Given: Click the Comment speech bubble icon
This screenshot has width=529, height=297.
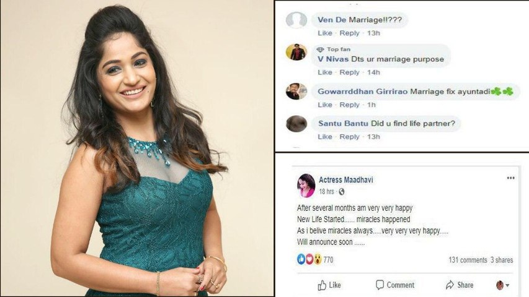Looking at the screenshot, I should (x=380, y=285).
